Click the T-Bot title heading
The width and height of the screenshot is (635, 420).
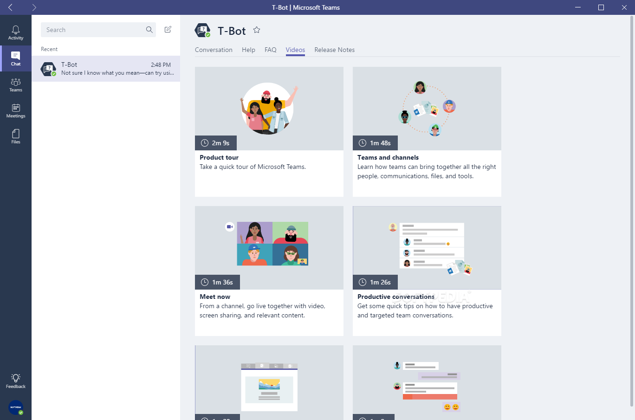click(232, 31)
